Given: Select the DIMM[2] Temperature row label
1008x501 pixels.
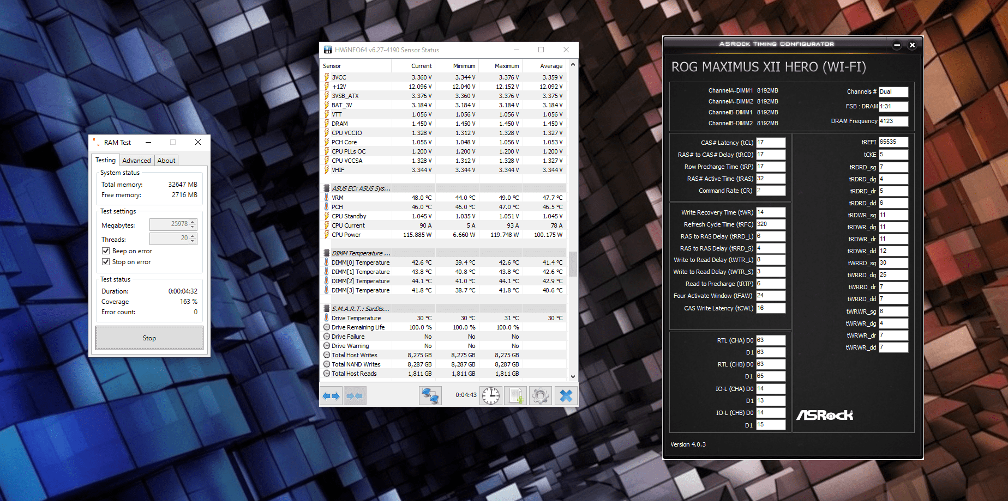Looking at the screenshot, I should pos(361,281).
